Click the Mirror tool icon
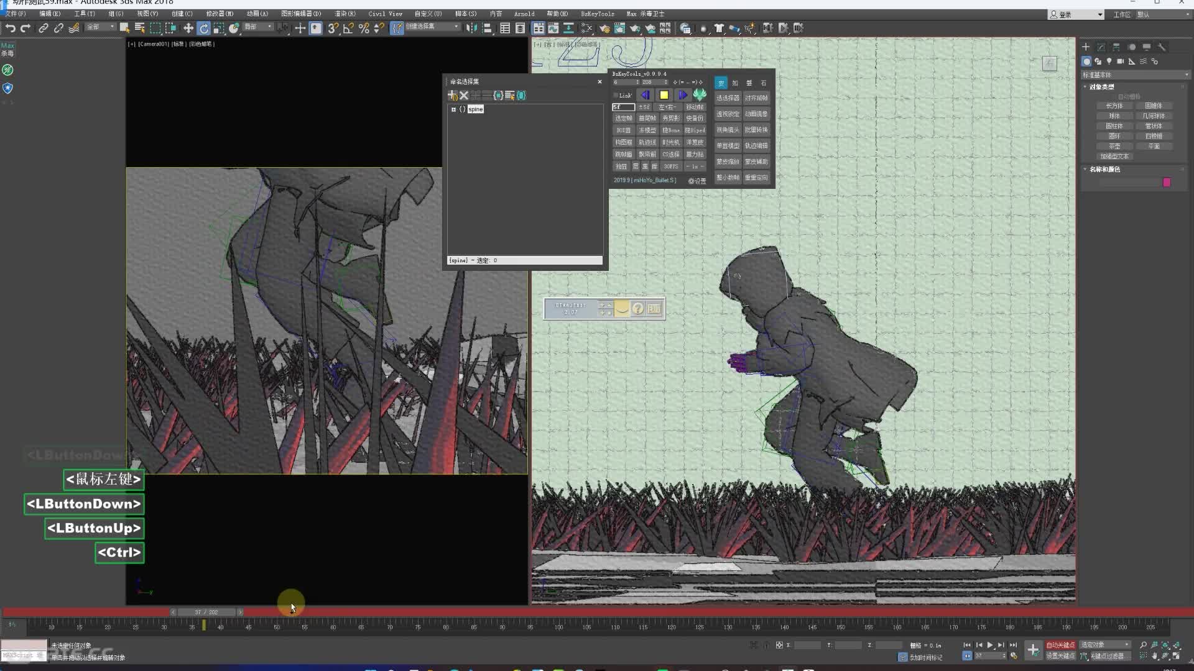The width and height of the screenshot is (1194, 671). 472,28
